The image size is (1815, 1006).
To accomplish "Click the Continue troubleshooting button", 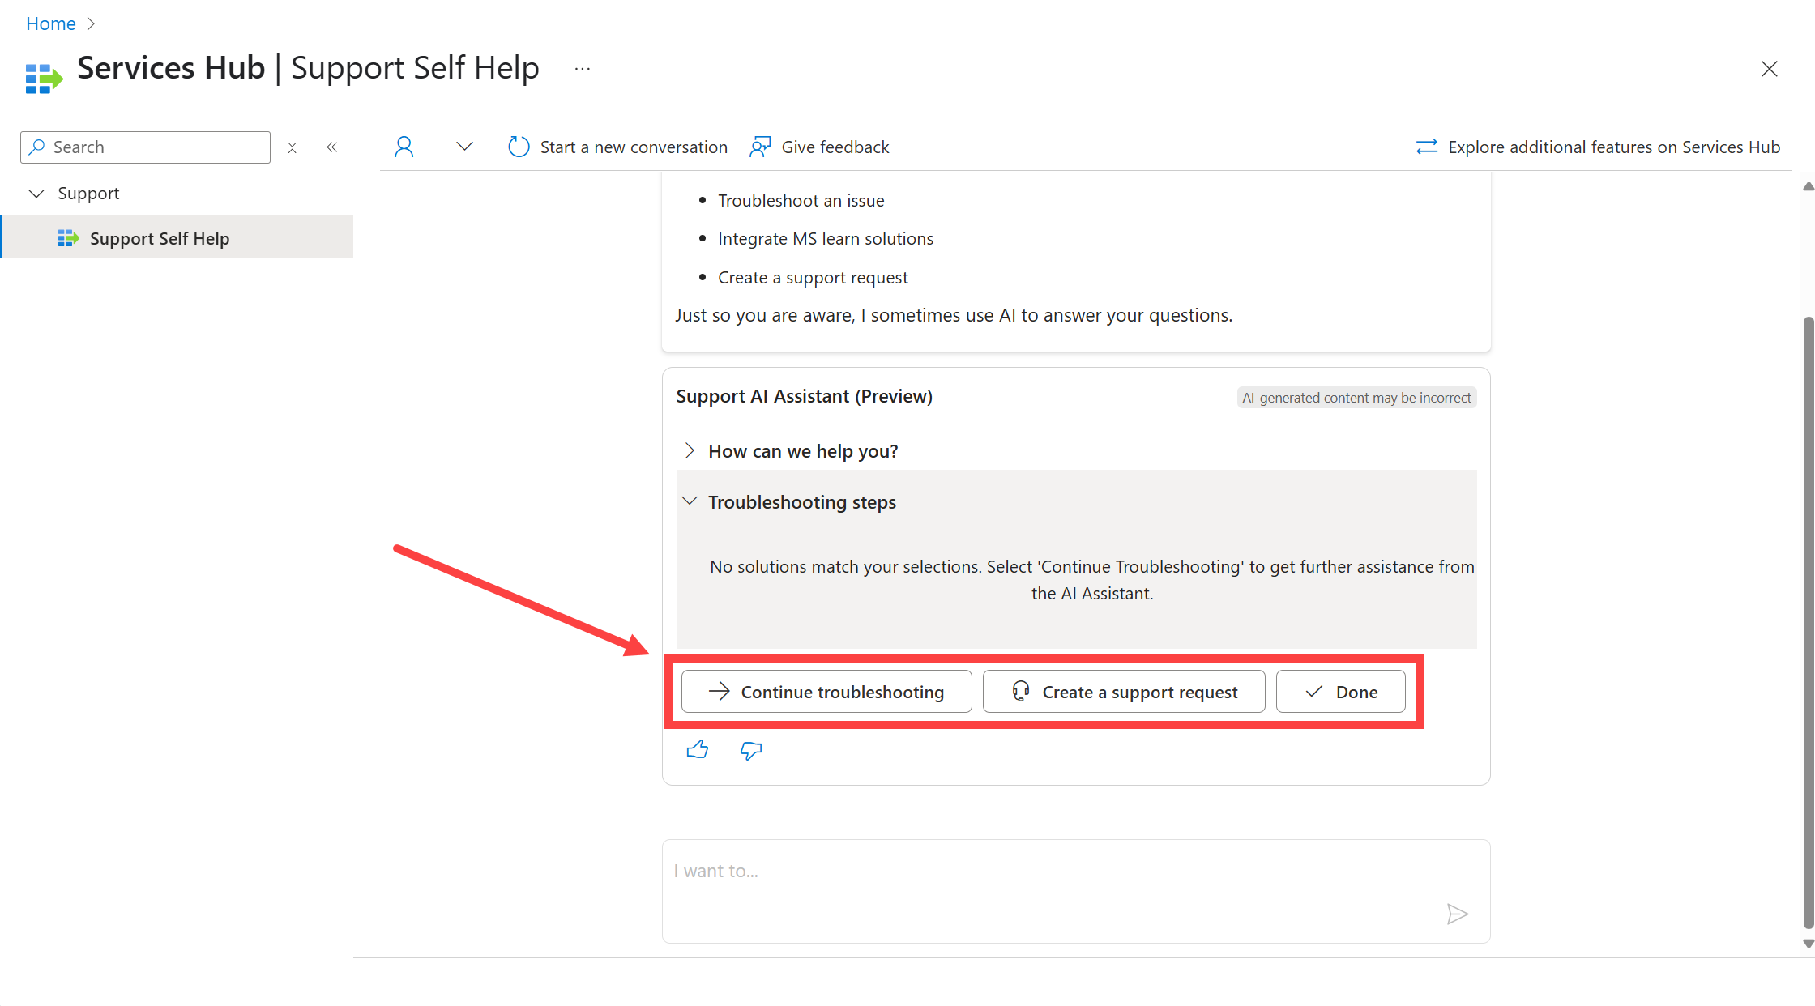I will pos(824,691).
